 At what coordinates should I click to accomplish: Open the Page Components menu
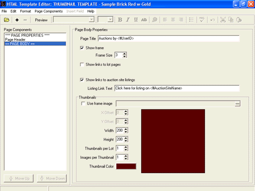point(48,11)
